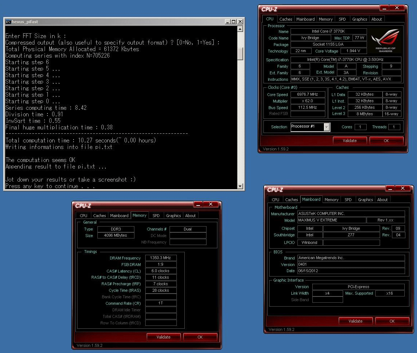The image size is (417, 353).
Task: Click Validate in the CPU-Z Memory window
Action: click(163, 337)
